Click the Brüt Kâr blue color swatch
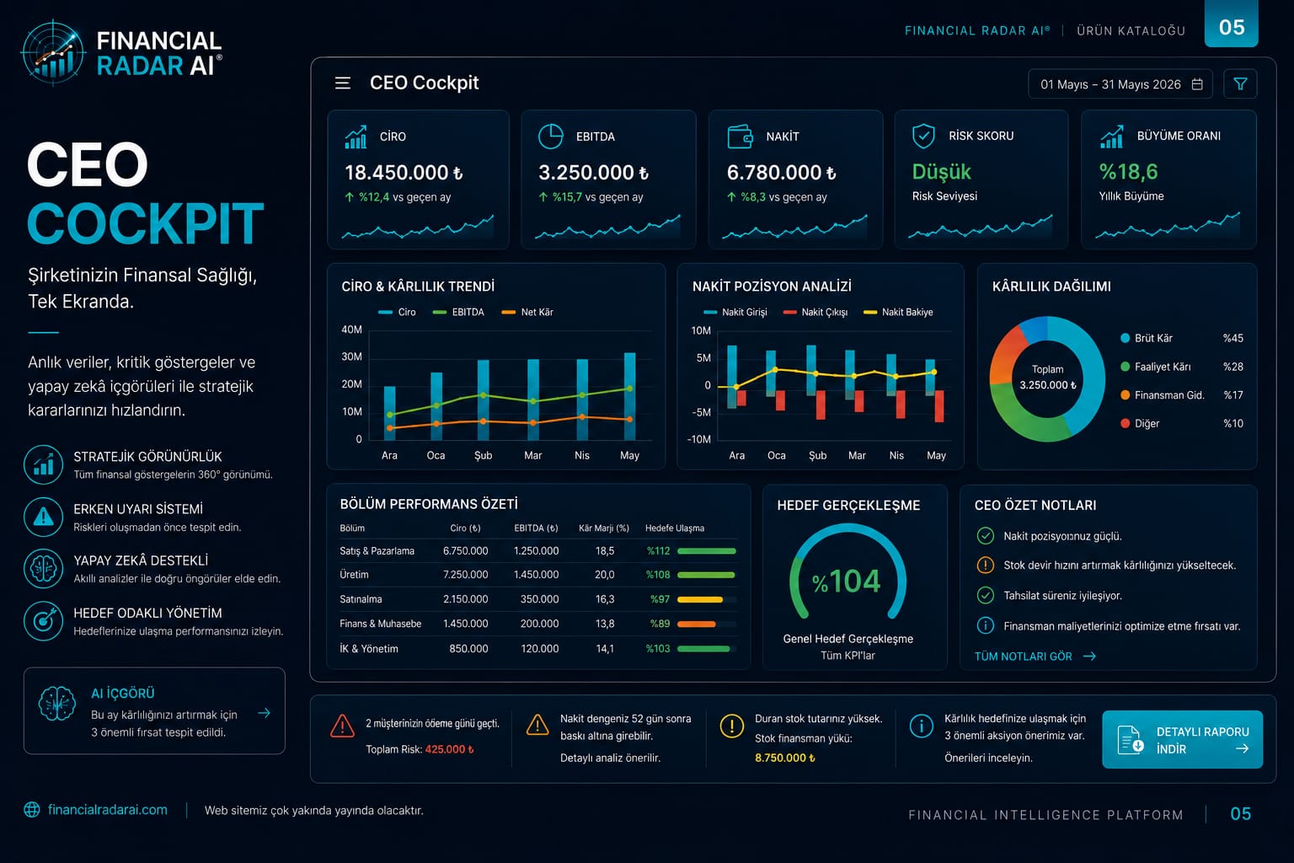The width and height of the screenshot is (1294, 863). pyautogui.click(x=1125, y=338)
